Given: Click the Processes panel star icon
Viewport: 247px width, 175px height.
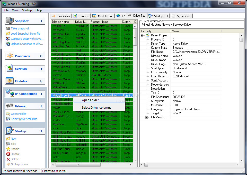Looking at the screenshot, I should [10, 56].
